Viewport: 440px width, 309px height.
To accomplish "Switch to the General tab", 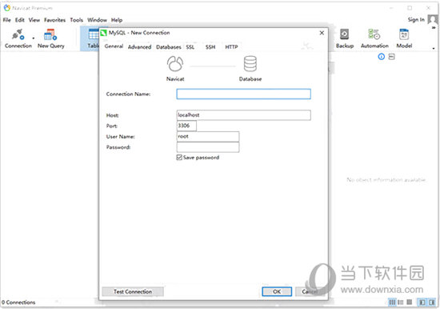I will click(114, 46).
